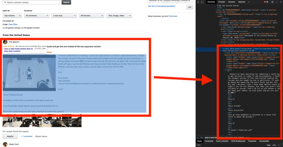Viewport: 283px width, 147px height.
Task: Select the "Very versatile" text node in Elements
Action: click(x=235, y=110)
